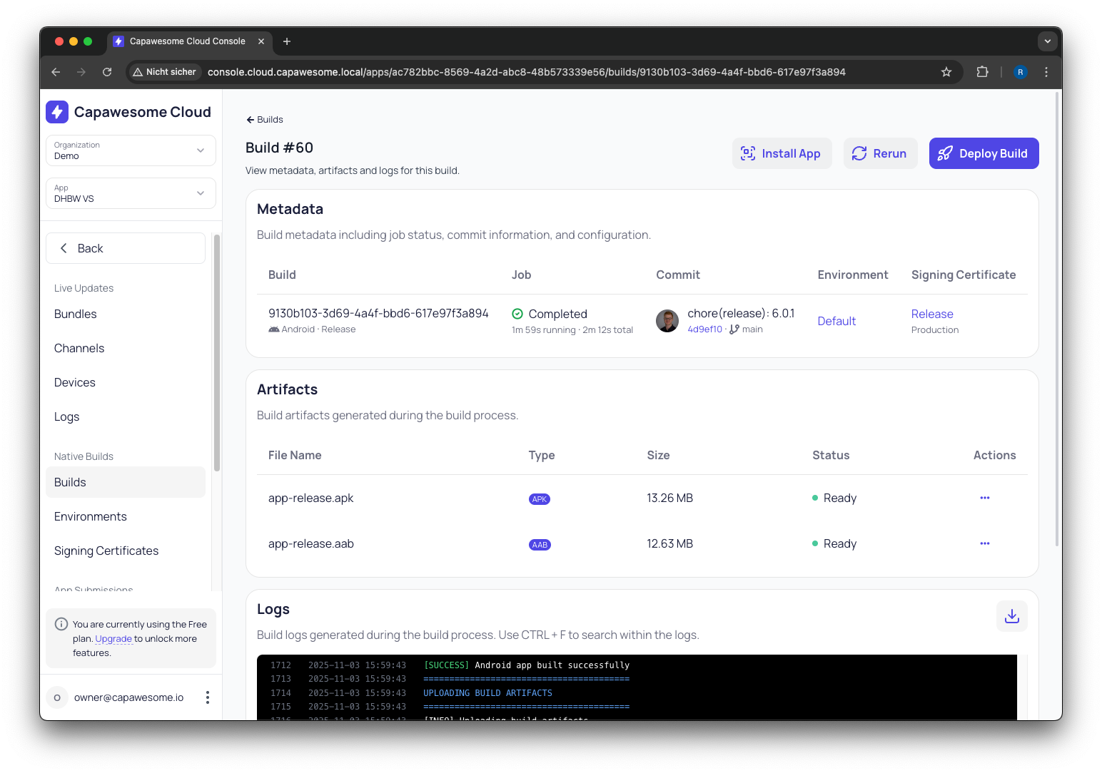Click the refresh icon on the Rerun button
Image resolution: width=1102 pixels, height=773 pixels.
click(x=859, y=153)
